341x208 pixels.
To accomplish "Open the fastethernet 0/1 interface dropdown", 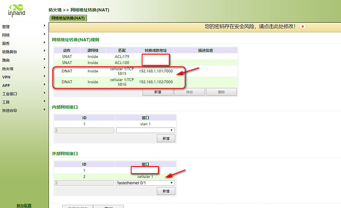I will [x=145, y=183].
